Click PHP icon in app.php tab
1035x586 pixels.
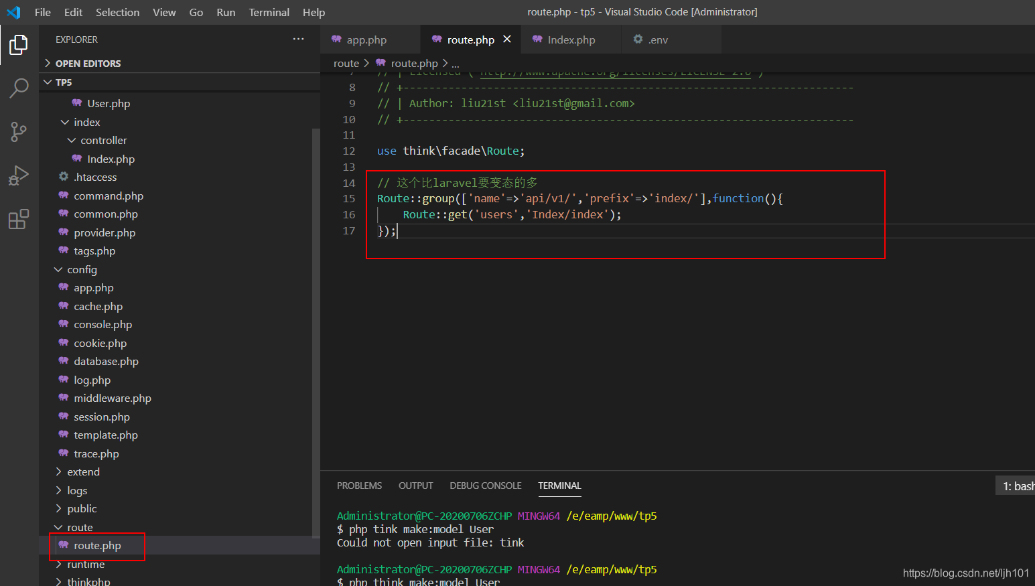tap(336, 40)
